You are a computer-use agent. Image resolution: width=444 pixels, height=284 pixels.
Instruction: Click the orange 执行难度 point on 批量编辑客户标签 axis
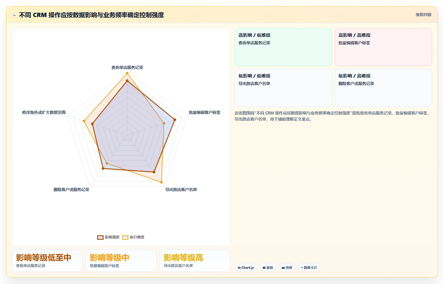164,123
